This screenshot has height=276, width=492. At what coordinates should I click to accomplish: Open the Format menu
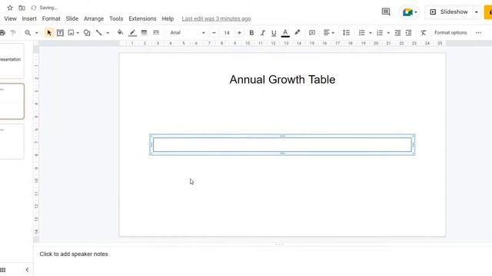tap(52, 18)
